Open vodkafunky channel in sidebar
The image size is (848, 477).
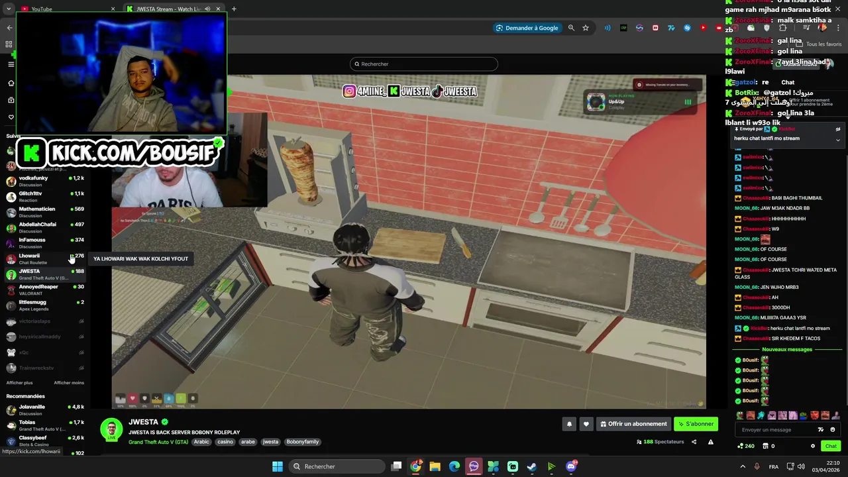tap(45, 181)
